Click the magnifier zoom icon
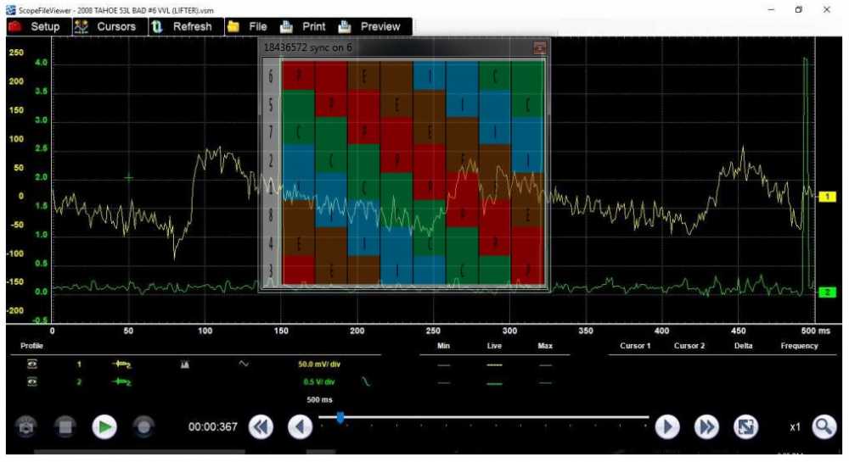Image resolution: width=849 pixels, height=462 pixels. point(824,427)
